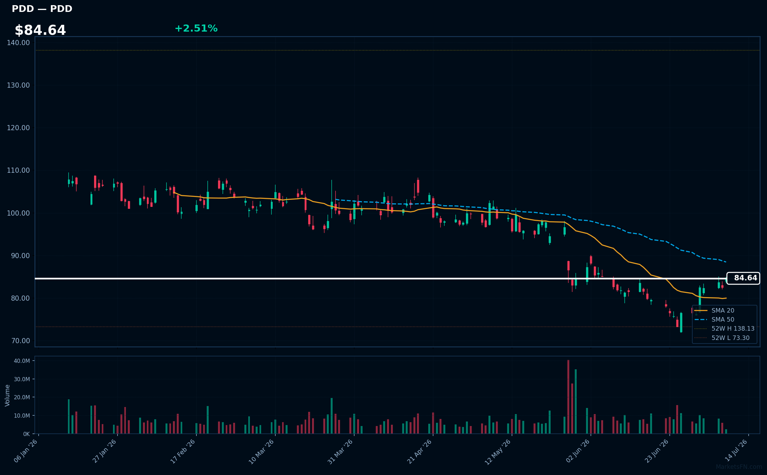Image resolution: width=767 pixels, height=475 pixels.
Task: Click the 0K volume axis label
Action: [x=26, y=434]
